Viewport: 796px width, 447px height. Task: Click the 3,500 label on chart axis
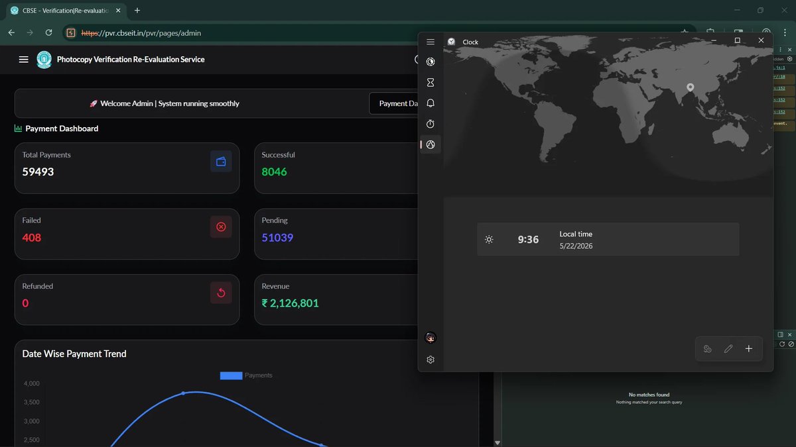point(31,402)
